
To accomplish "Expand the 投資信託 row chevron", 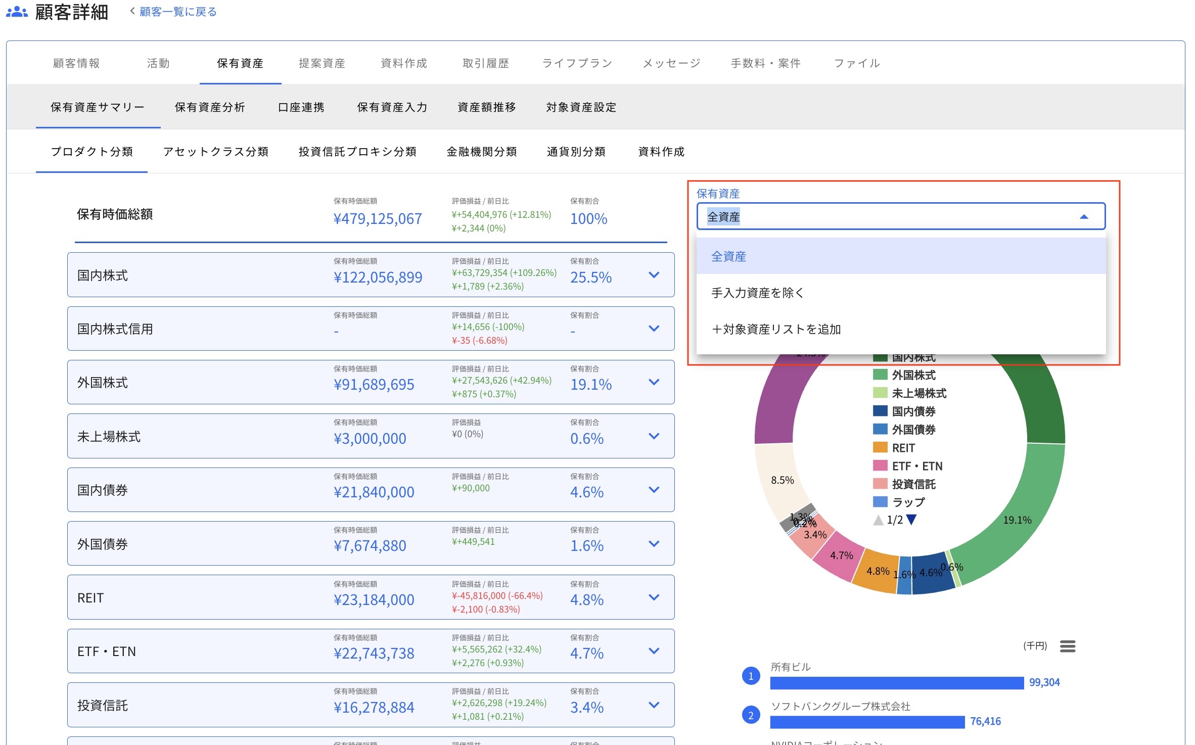I will [654, 705].
